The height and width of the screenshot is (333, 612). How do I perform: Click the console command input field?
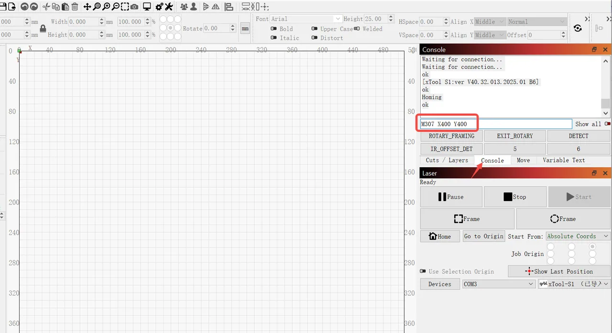tap(495, 124)
